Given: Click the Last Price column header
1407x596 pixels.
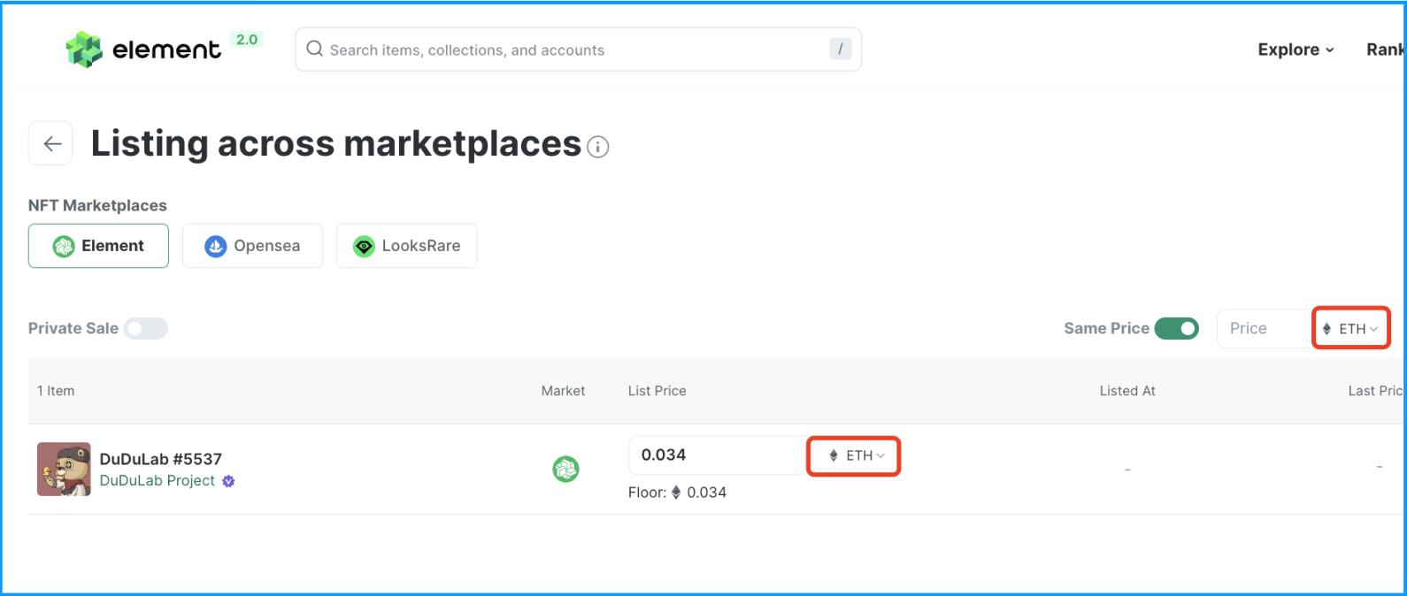Looking at the screenshot, I should [1376, 391].
